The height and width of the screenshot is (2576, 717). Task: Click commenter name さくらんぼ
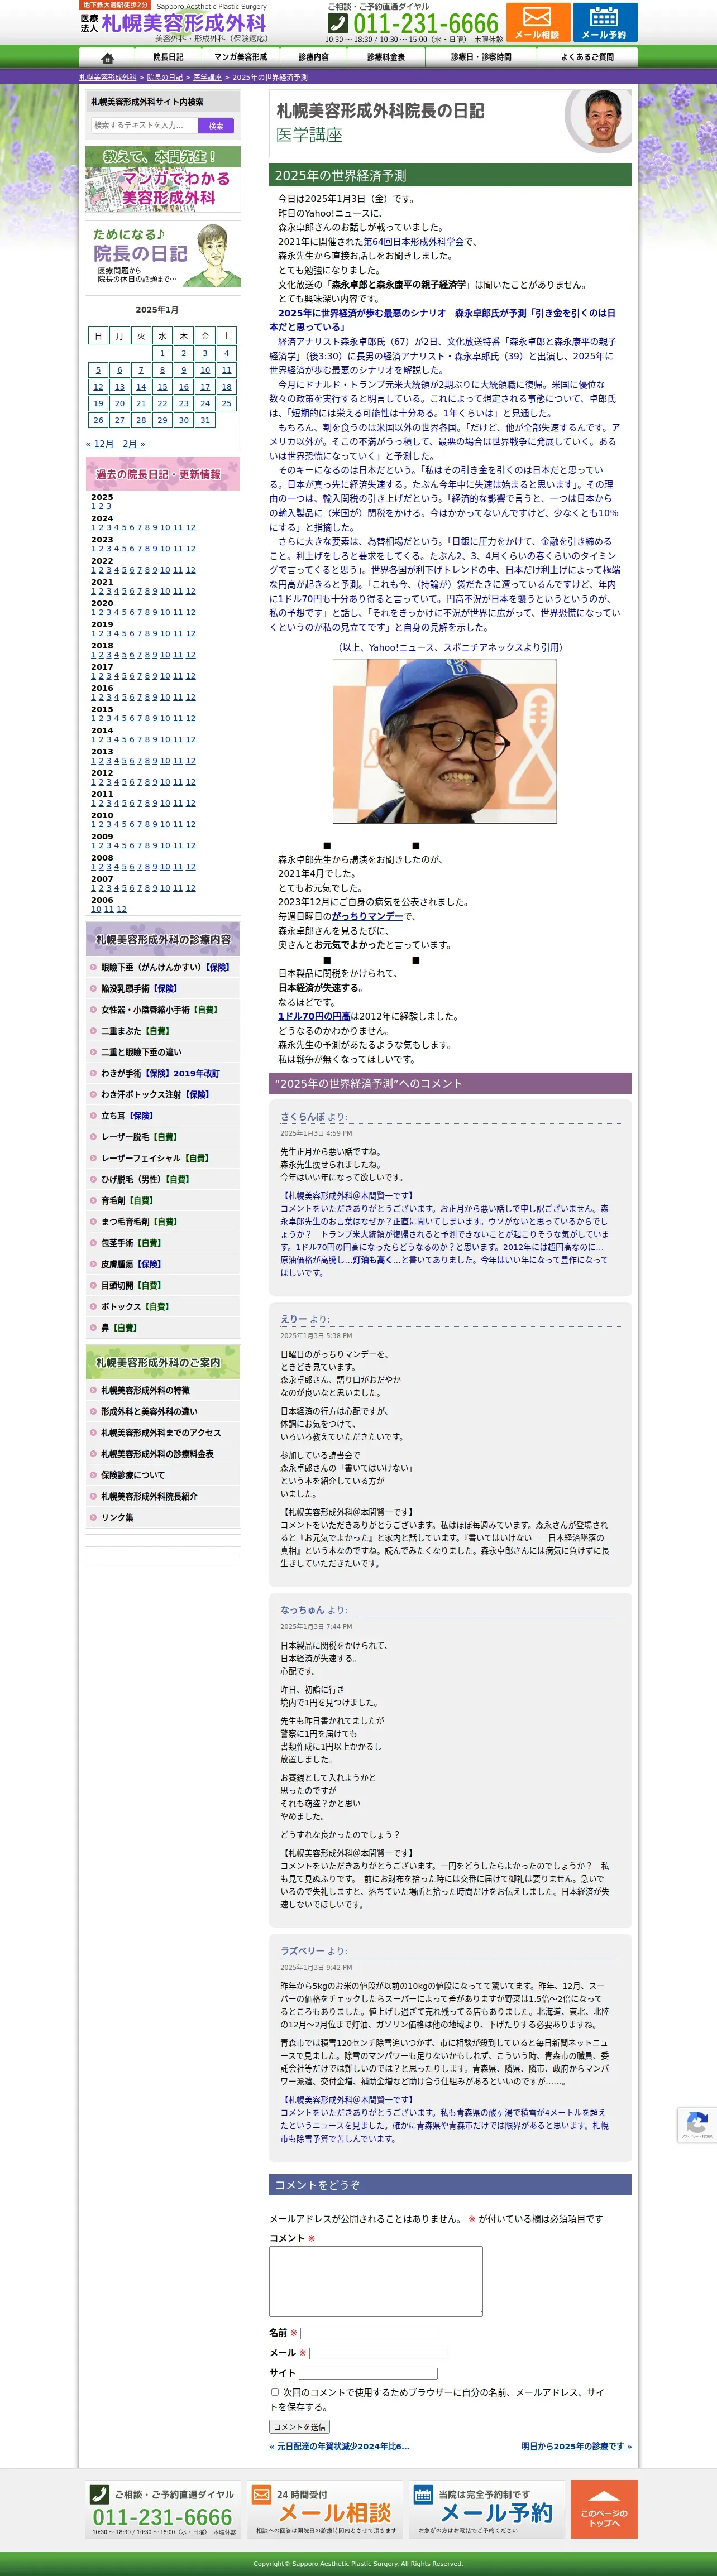click(302, 1116)
